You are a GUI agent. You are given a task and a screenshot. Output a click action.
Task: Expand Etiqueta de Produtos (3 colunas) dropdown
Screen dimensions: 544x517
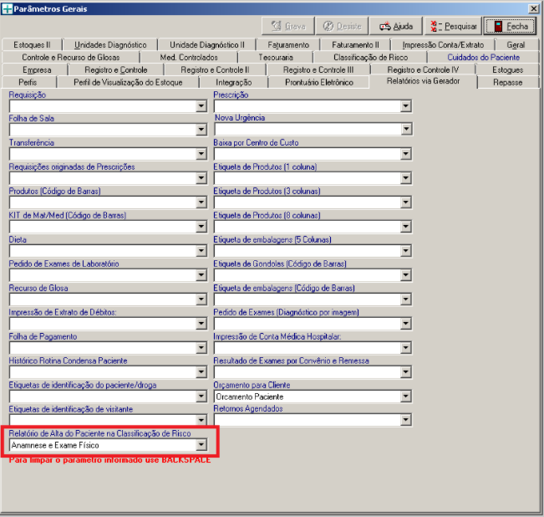tap(405, 202)
